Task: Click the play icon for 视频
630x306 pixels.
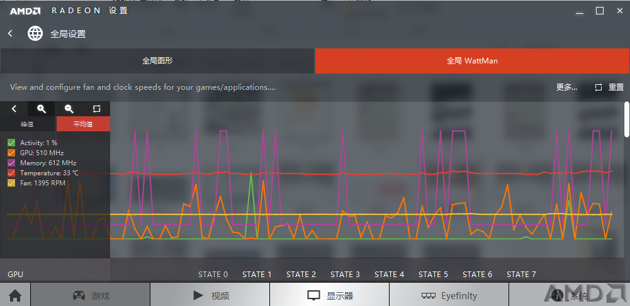Action: (198, 295)
